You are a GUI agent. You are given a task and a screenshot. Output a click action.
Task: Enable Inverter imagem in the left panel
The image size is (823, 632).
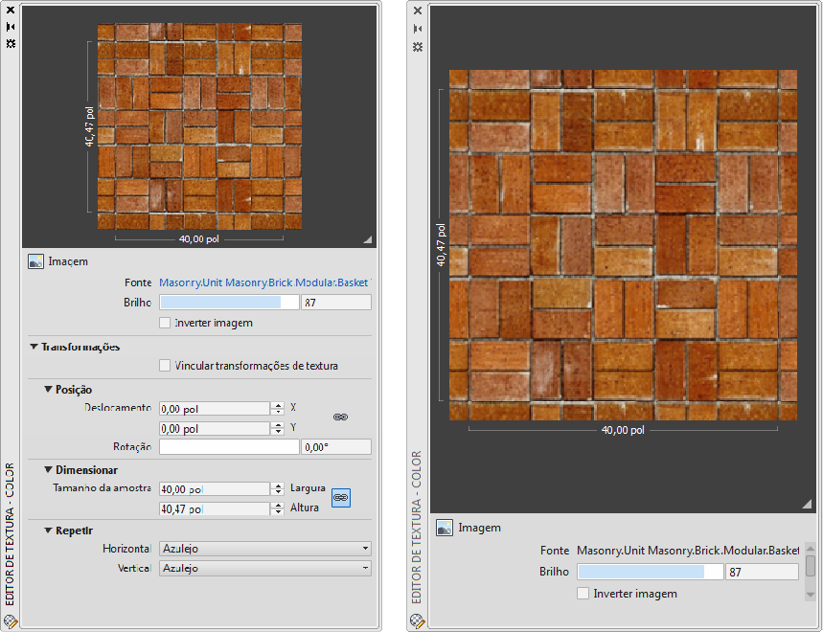coord(165,323)
